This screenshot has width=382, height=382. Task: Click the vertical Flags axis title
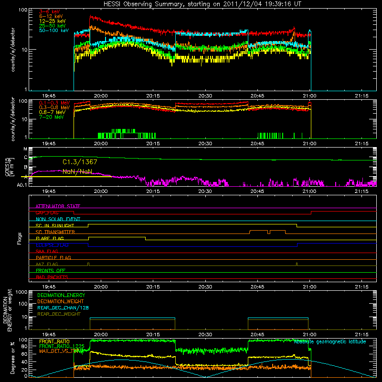tap(20, 238)
